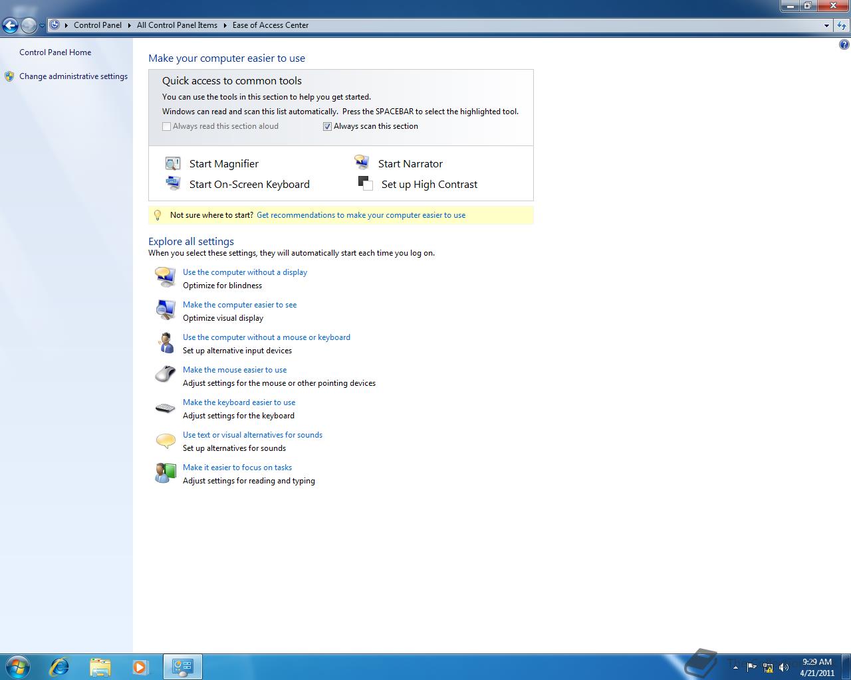The width and height of the screenshot is (851, 680).
Task: Click Start Magnifier text
Action: point(224,164)
